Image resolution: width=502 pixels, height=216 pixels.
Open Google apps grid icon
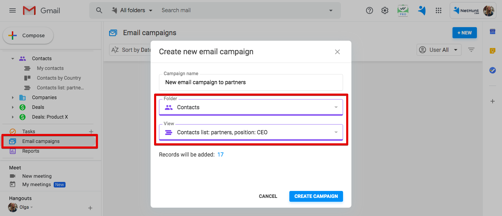pyautogui.click(x=439, y=10)
